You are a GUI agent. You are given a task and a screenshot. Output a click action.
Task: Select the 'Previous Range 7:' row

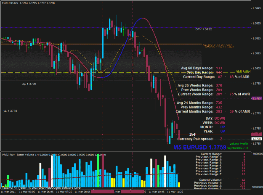pos(220,174)
